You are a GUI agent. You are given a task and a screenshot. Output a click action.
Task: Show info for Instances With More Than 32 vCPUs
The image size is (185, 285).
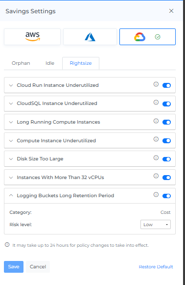coord(156,176)
